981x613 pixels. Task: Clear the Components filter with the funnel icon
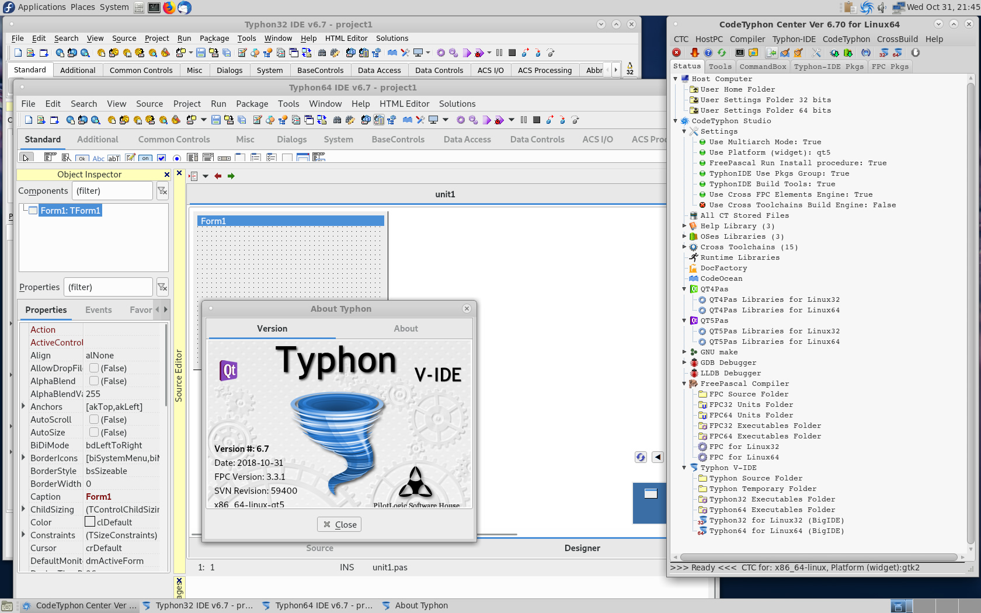(162, 191)
